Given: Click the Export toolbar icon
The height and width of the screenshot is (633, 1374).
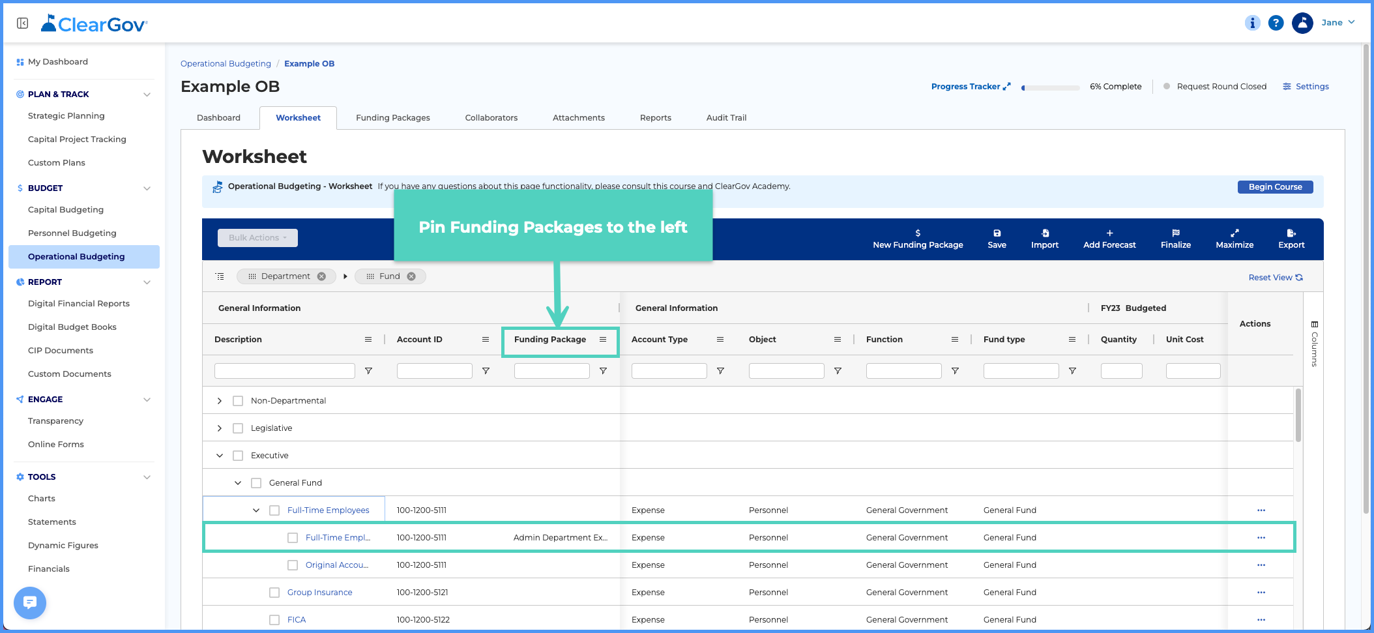Looking at the screenshot, I should coord(1291,233).
